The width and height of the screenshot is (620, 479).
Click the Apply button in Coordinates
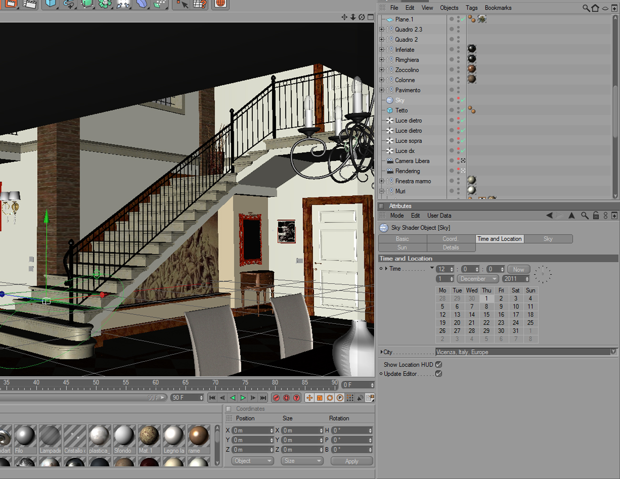tap(352, 461)
